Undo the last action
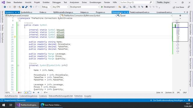This screenshot has width=193, height=108. [31, 7]
